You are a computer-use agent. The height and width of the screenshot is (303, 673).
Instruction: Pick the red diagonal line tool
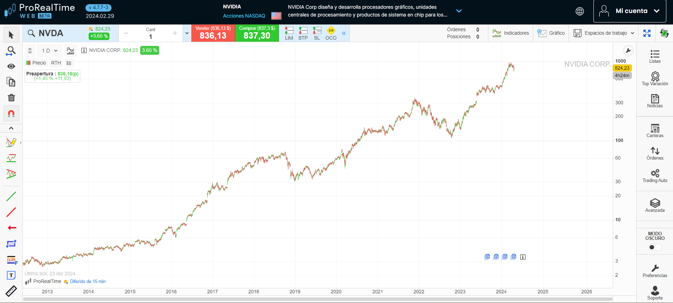pyautogui.click(x=11, y=212)
